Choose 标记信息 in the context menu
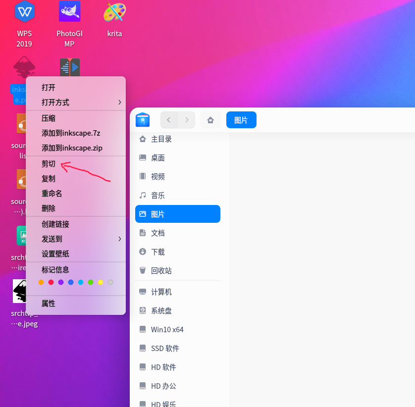The width and height of the screenshot is (415, 407). (x=76, y=270)
